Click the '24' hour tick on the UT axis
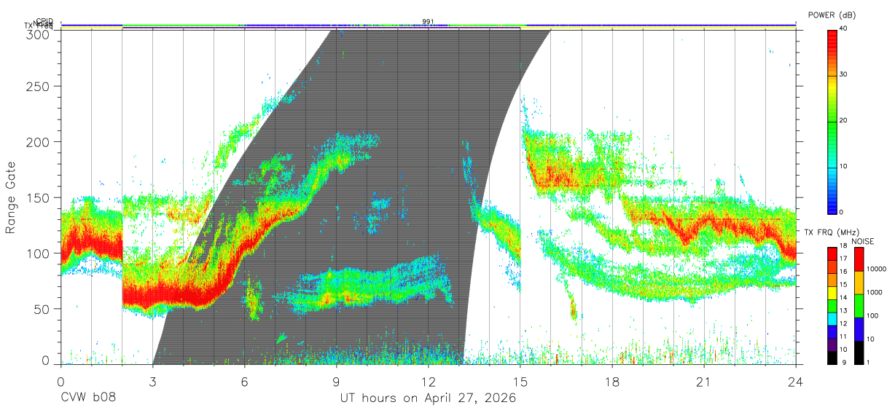The image size is (895, 413). click(x=796, y=381)
